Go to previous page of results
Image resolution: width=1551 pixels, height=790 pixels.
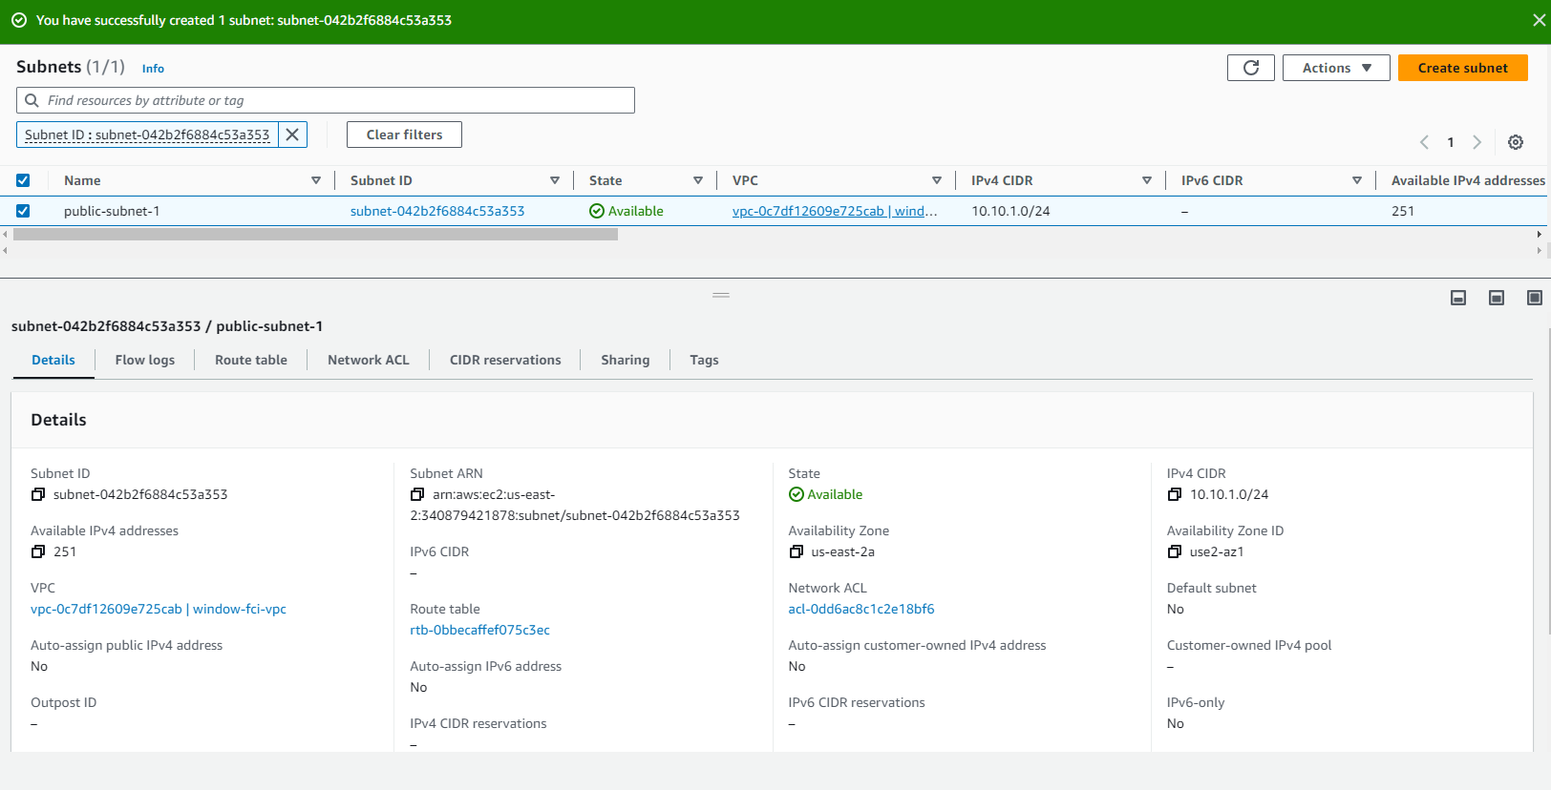click(1424, 142)
